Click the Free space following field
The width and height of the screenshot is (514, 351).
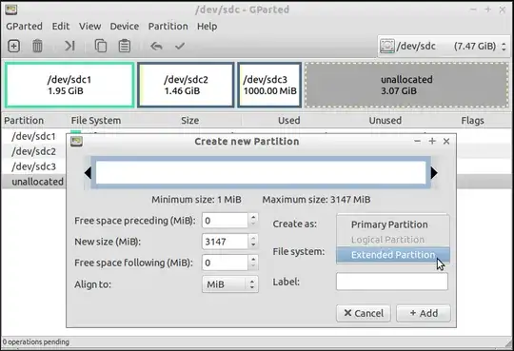click(x=225, y=263)
